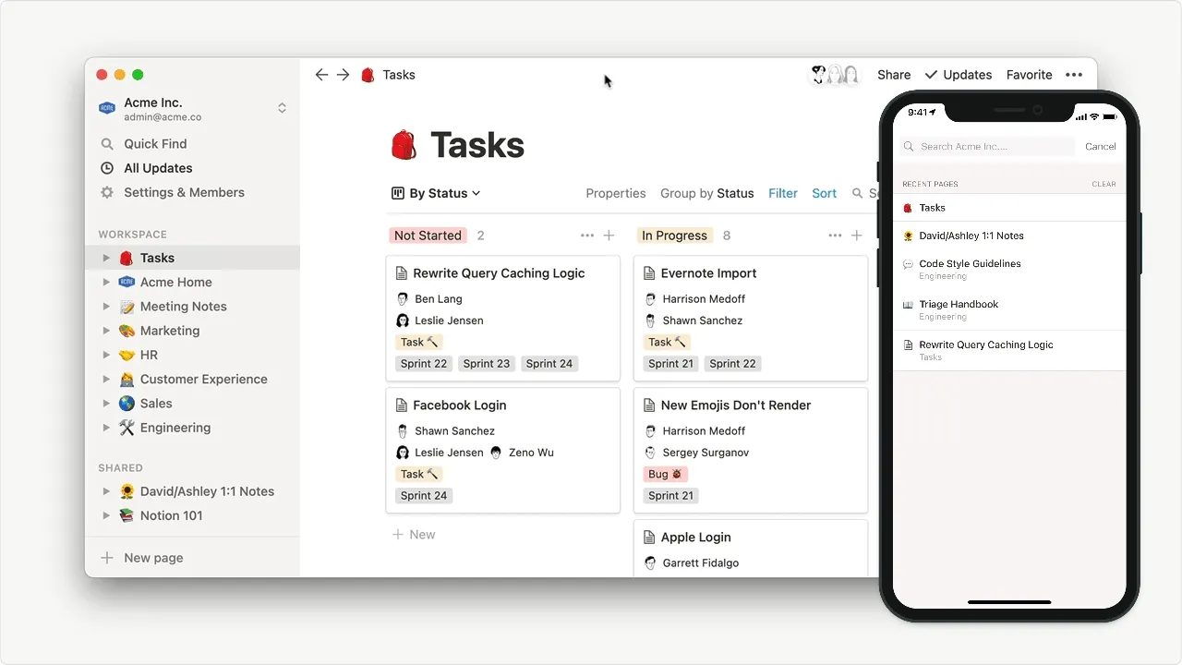The width and height of the screenshot is (1182, 665).
Task: Open the By Status view dropdown
Action: pos(436,193)
